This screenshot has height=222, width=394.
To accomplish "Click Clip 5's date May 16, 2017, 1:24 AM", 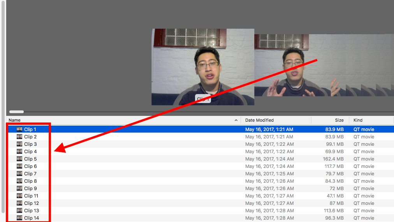I will click(269, 159).
